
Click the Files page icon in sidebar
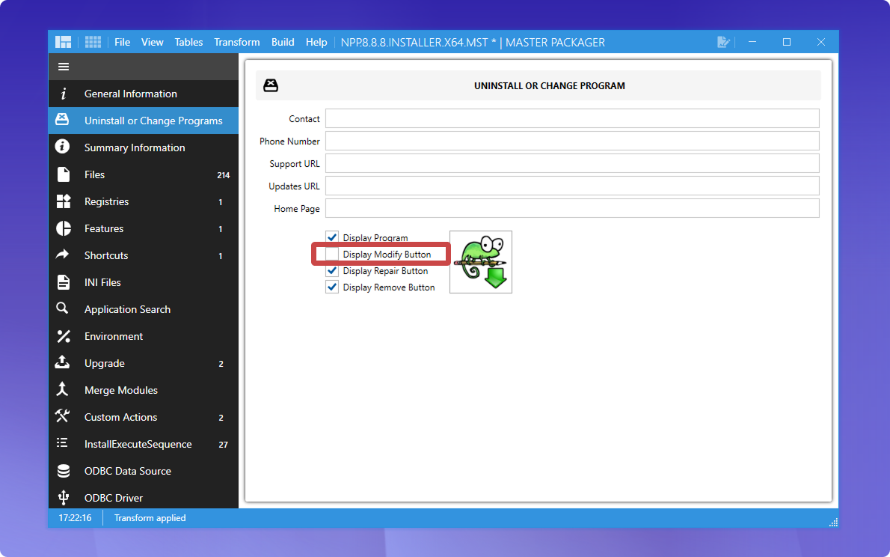64,174
